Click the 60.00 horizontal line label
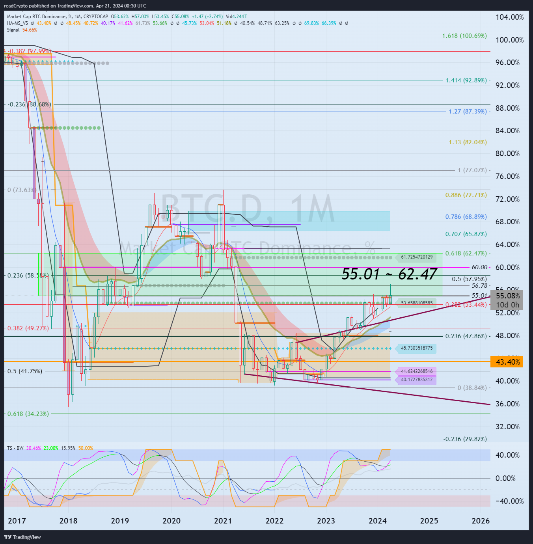The width and height of the screenshot is (533, 544). tap(479, 267)
